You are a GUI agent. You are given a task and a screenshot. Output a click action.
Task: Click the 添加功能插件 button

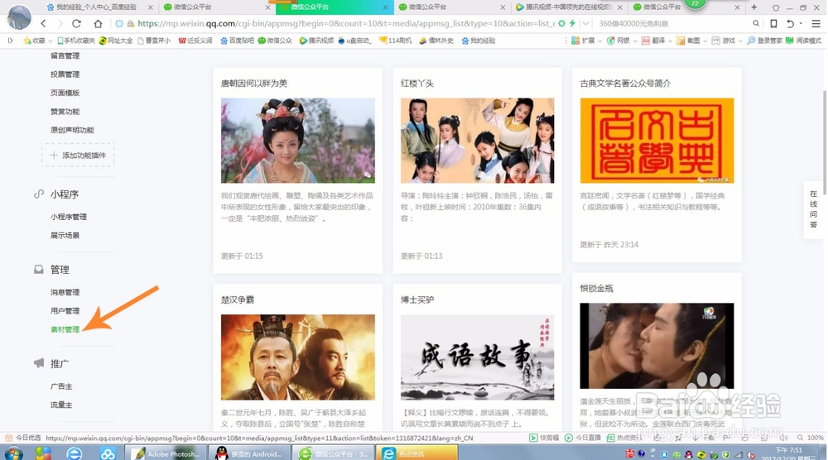(x=78, y=155)
